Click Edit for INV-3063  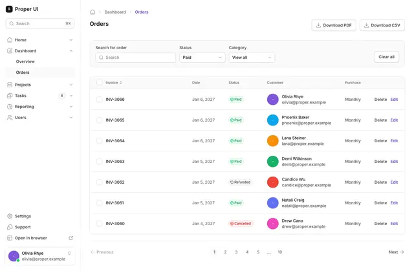click(x=394, y=162)
